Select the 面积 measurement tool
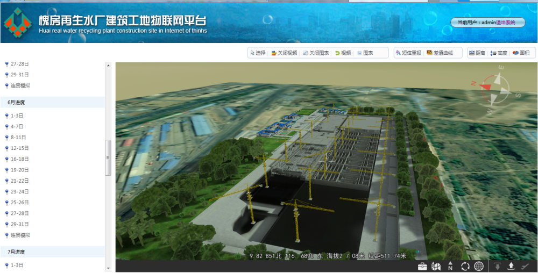This screenshot has width=538, height=273. point(521,53)
